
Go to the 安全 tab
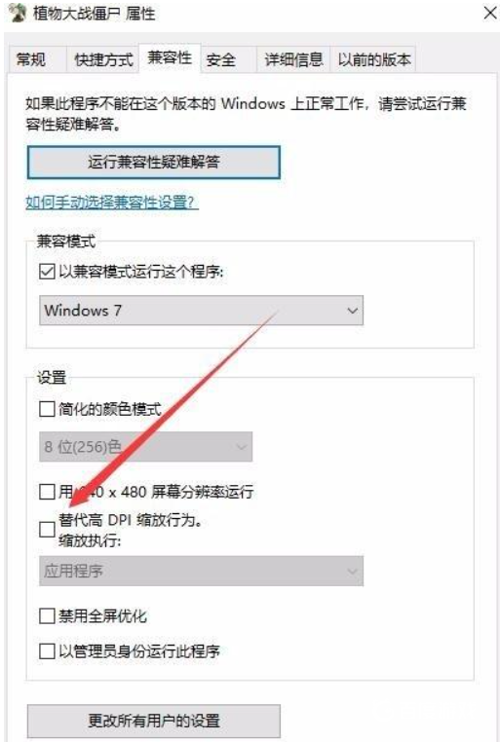(220, 59)
